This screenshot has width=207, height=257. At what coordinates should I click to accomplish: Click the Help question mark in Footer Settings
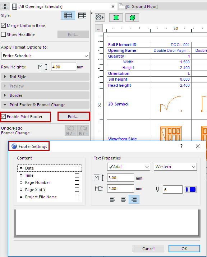point(181,146)
